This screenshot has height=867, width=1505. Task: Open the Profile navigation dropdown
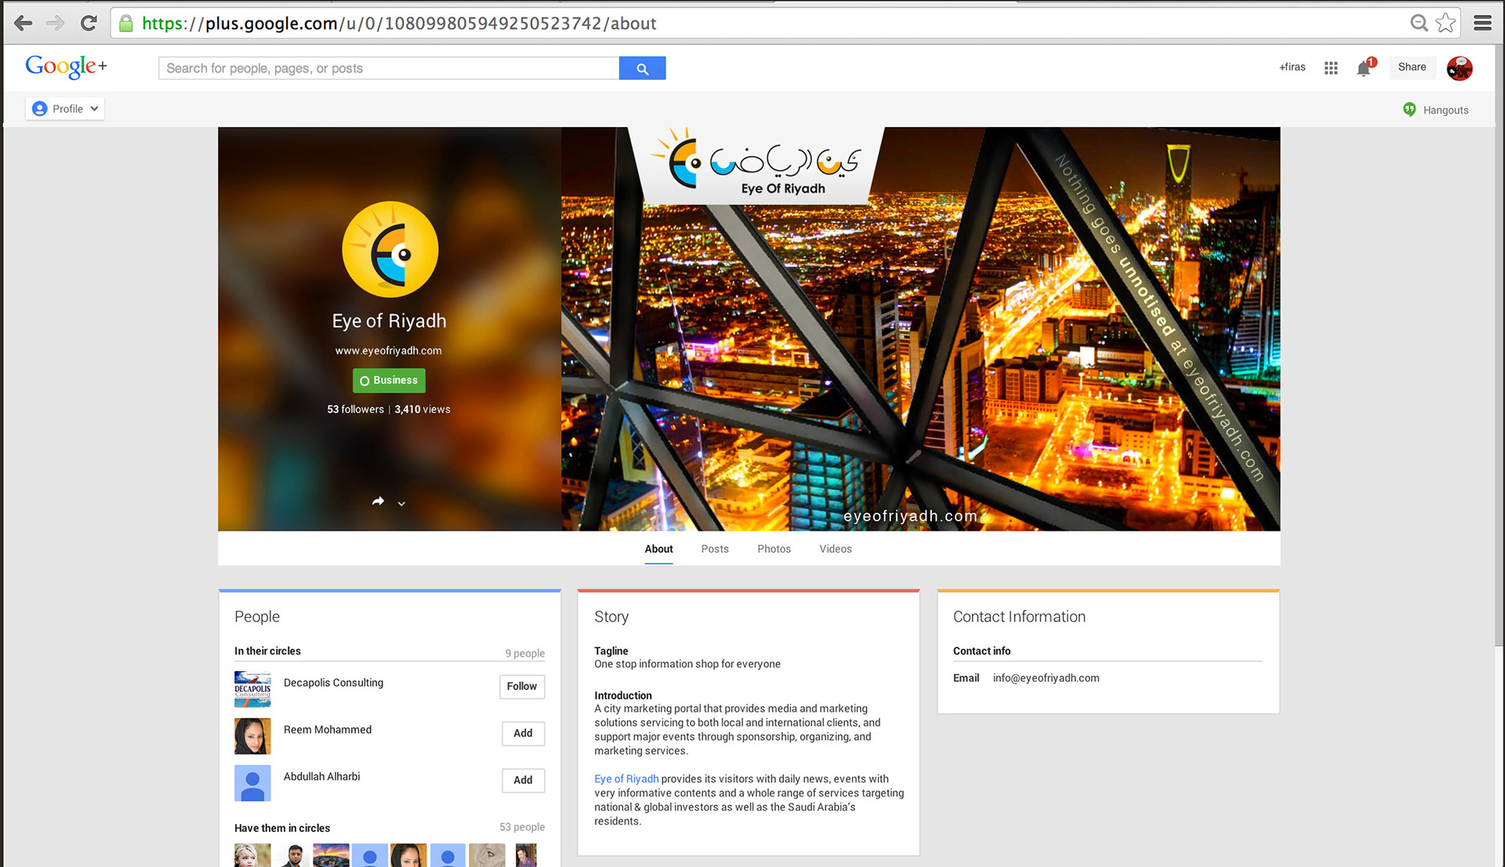(x=65, y=109)
